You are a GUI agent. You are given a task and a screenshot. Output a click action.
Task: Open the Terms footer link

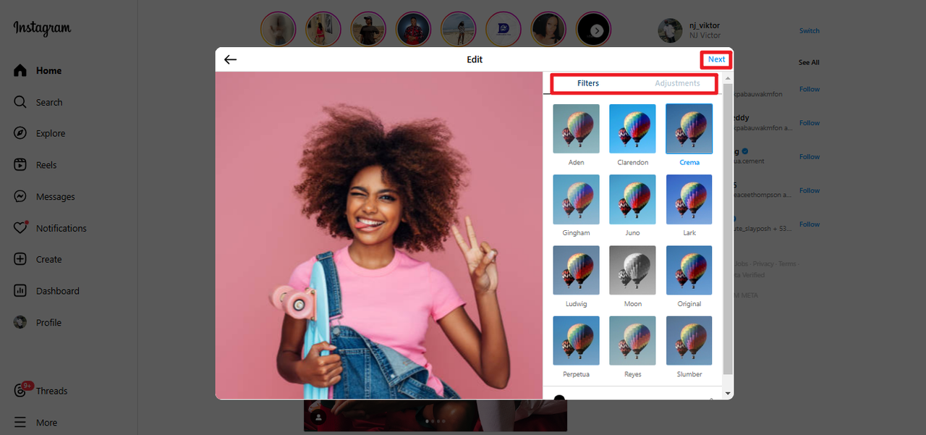[787, 263]
